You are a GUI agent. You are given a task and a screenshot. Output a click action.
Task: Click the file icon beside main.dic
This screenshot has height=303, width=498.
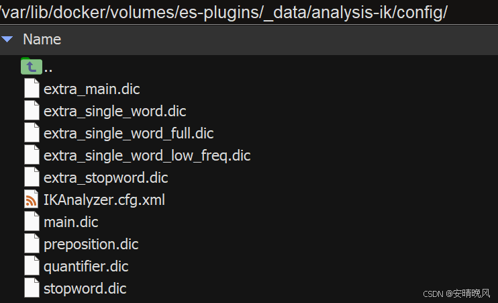(x=32, y=221)
